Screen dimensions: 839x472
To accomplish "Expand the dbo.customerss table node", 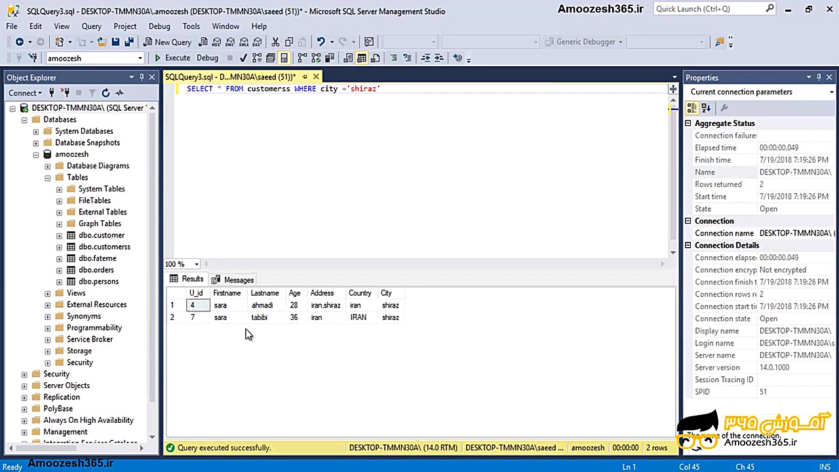I will (60, 247).
